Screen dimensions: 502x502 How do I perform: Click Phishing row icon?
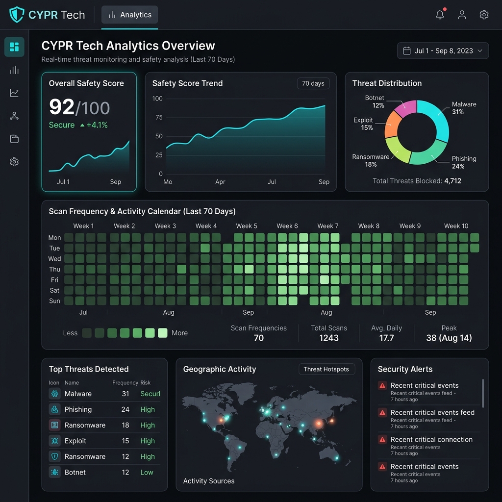point(55,409)
